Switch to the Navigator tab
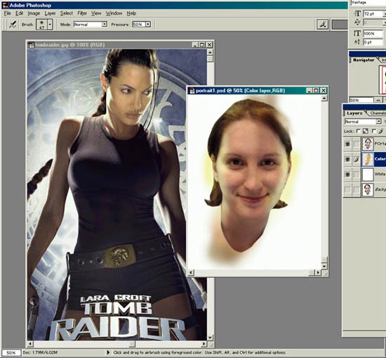386x358 pixels. pos(364,60)
